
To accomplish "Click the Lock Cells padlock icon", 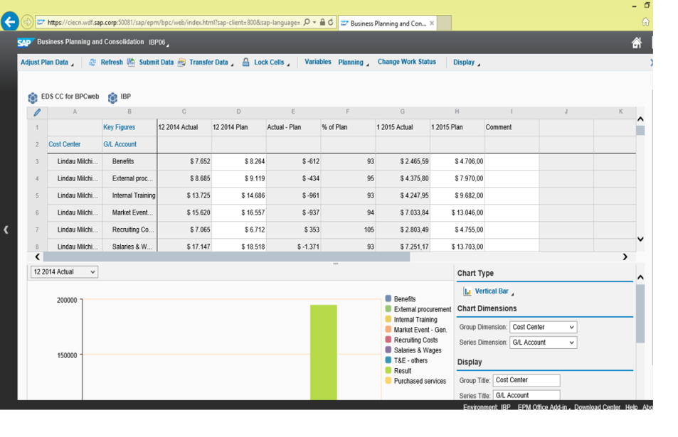I will click(x=245, y=63).
